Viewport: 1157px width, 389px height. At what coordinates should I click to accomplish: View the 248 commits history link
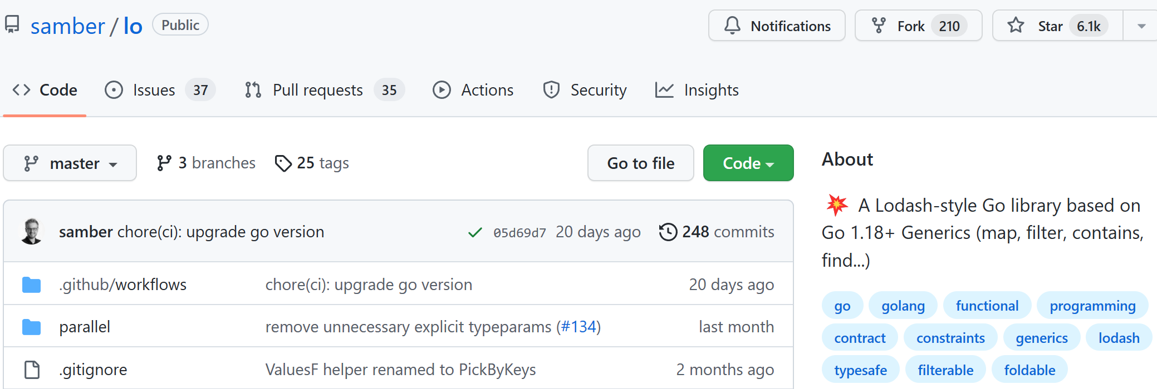[717, 232]
